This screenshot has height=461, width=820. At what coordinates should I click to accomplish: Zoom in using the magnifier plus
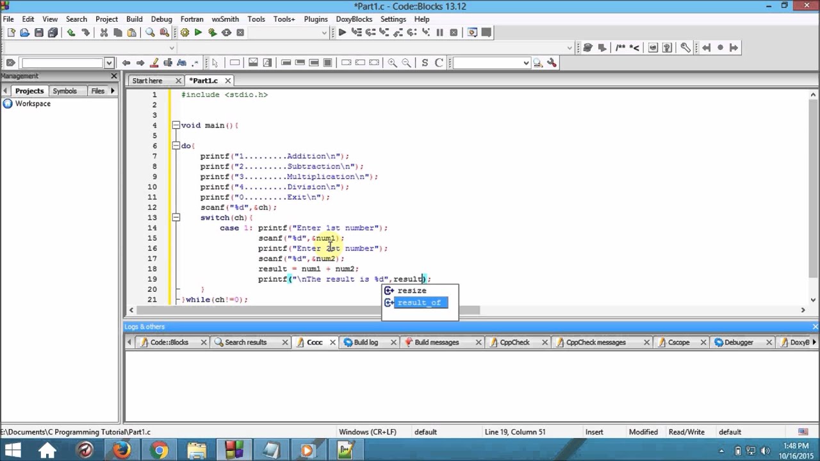tap(392, 63)
